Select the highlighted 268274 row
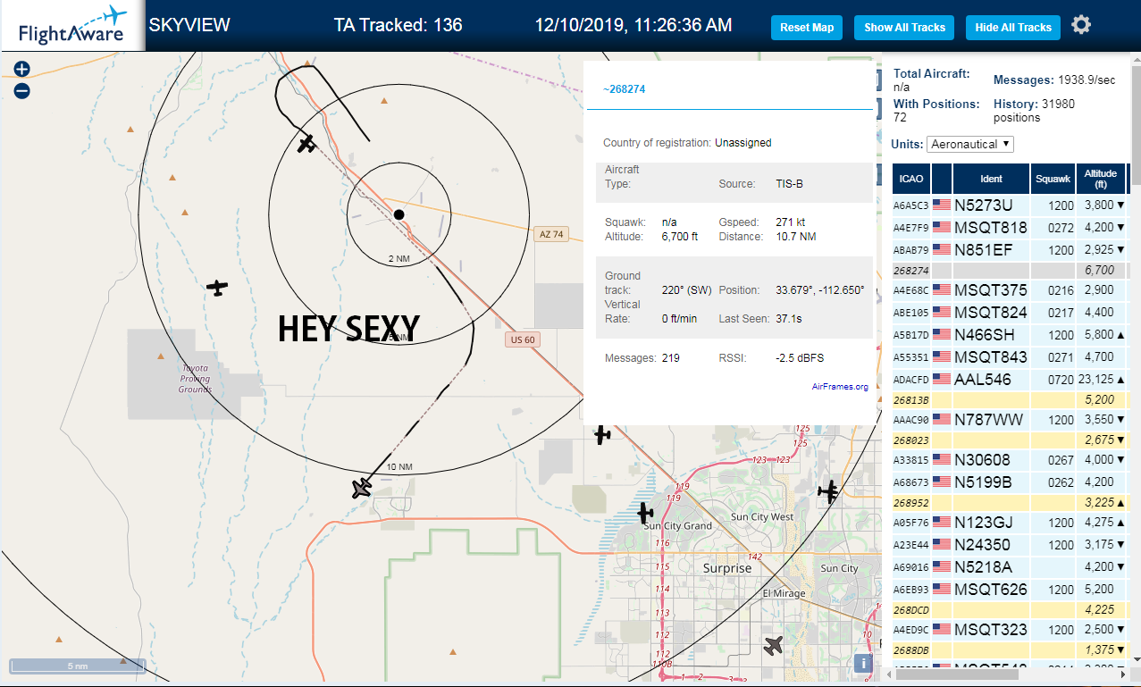This screenshot has width=1141, height=687. 1010,270
